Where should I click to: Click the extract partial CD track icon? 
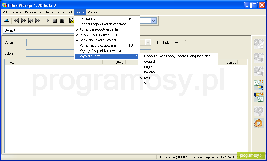[x=258, y=71]
